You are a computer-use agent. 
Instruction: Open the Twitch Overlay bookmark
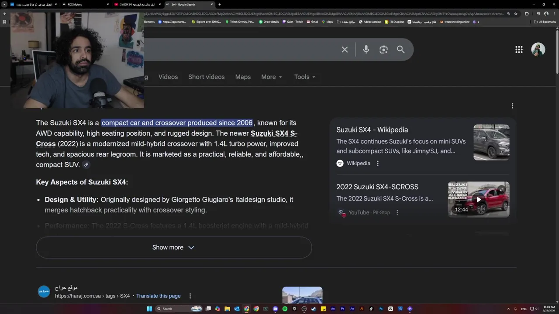tap(240, 22)
